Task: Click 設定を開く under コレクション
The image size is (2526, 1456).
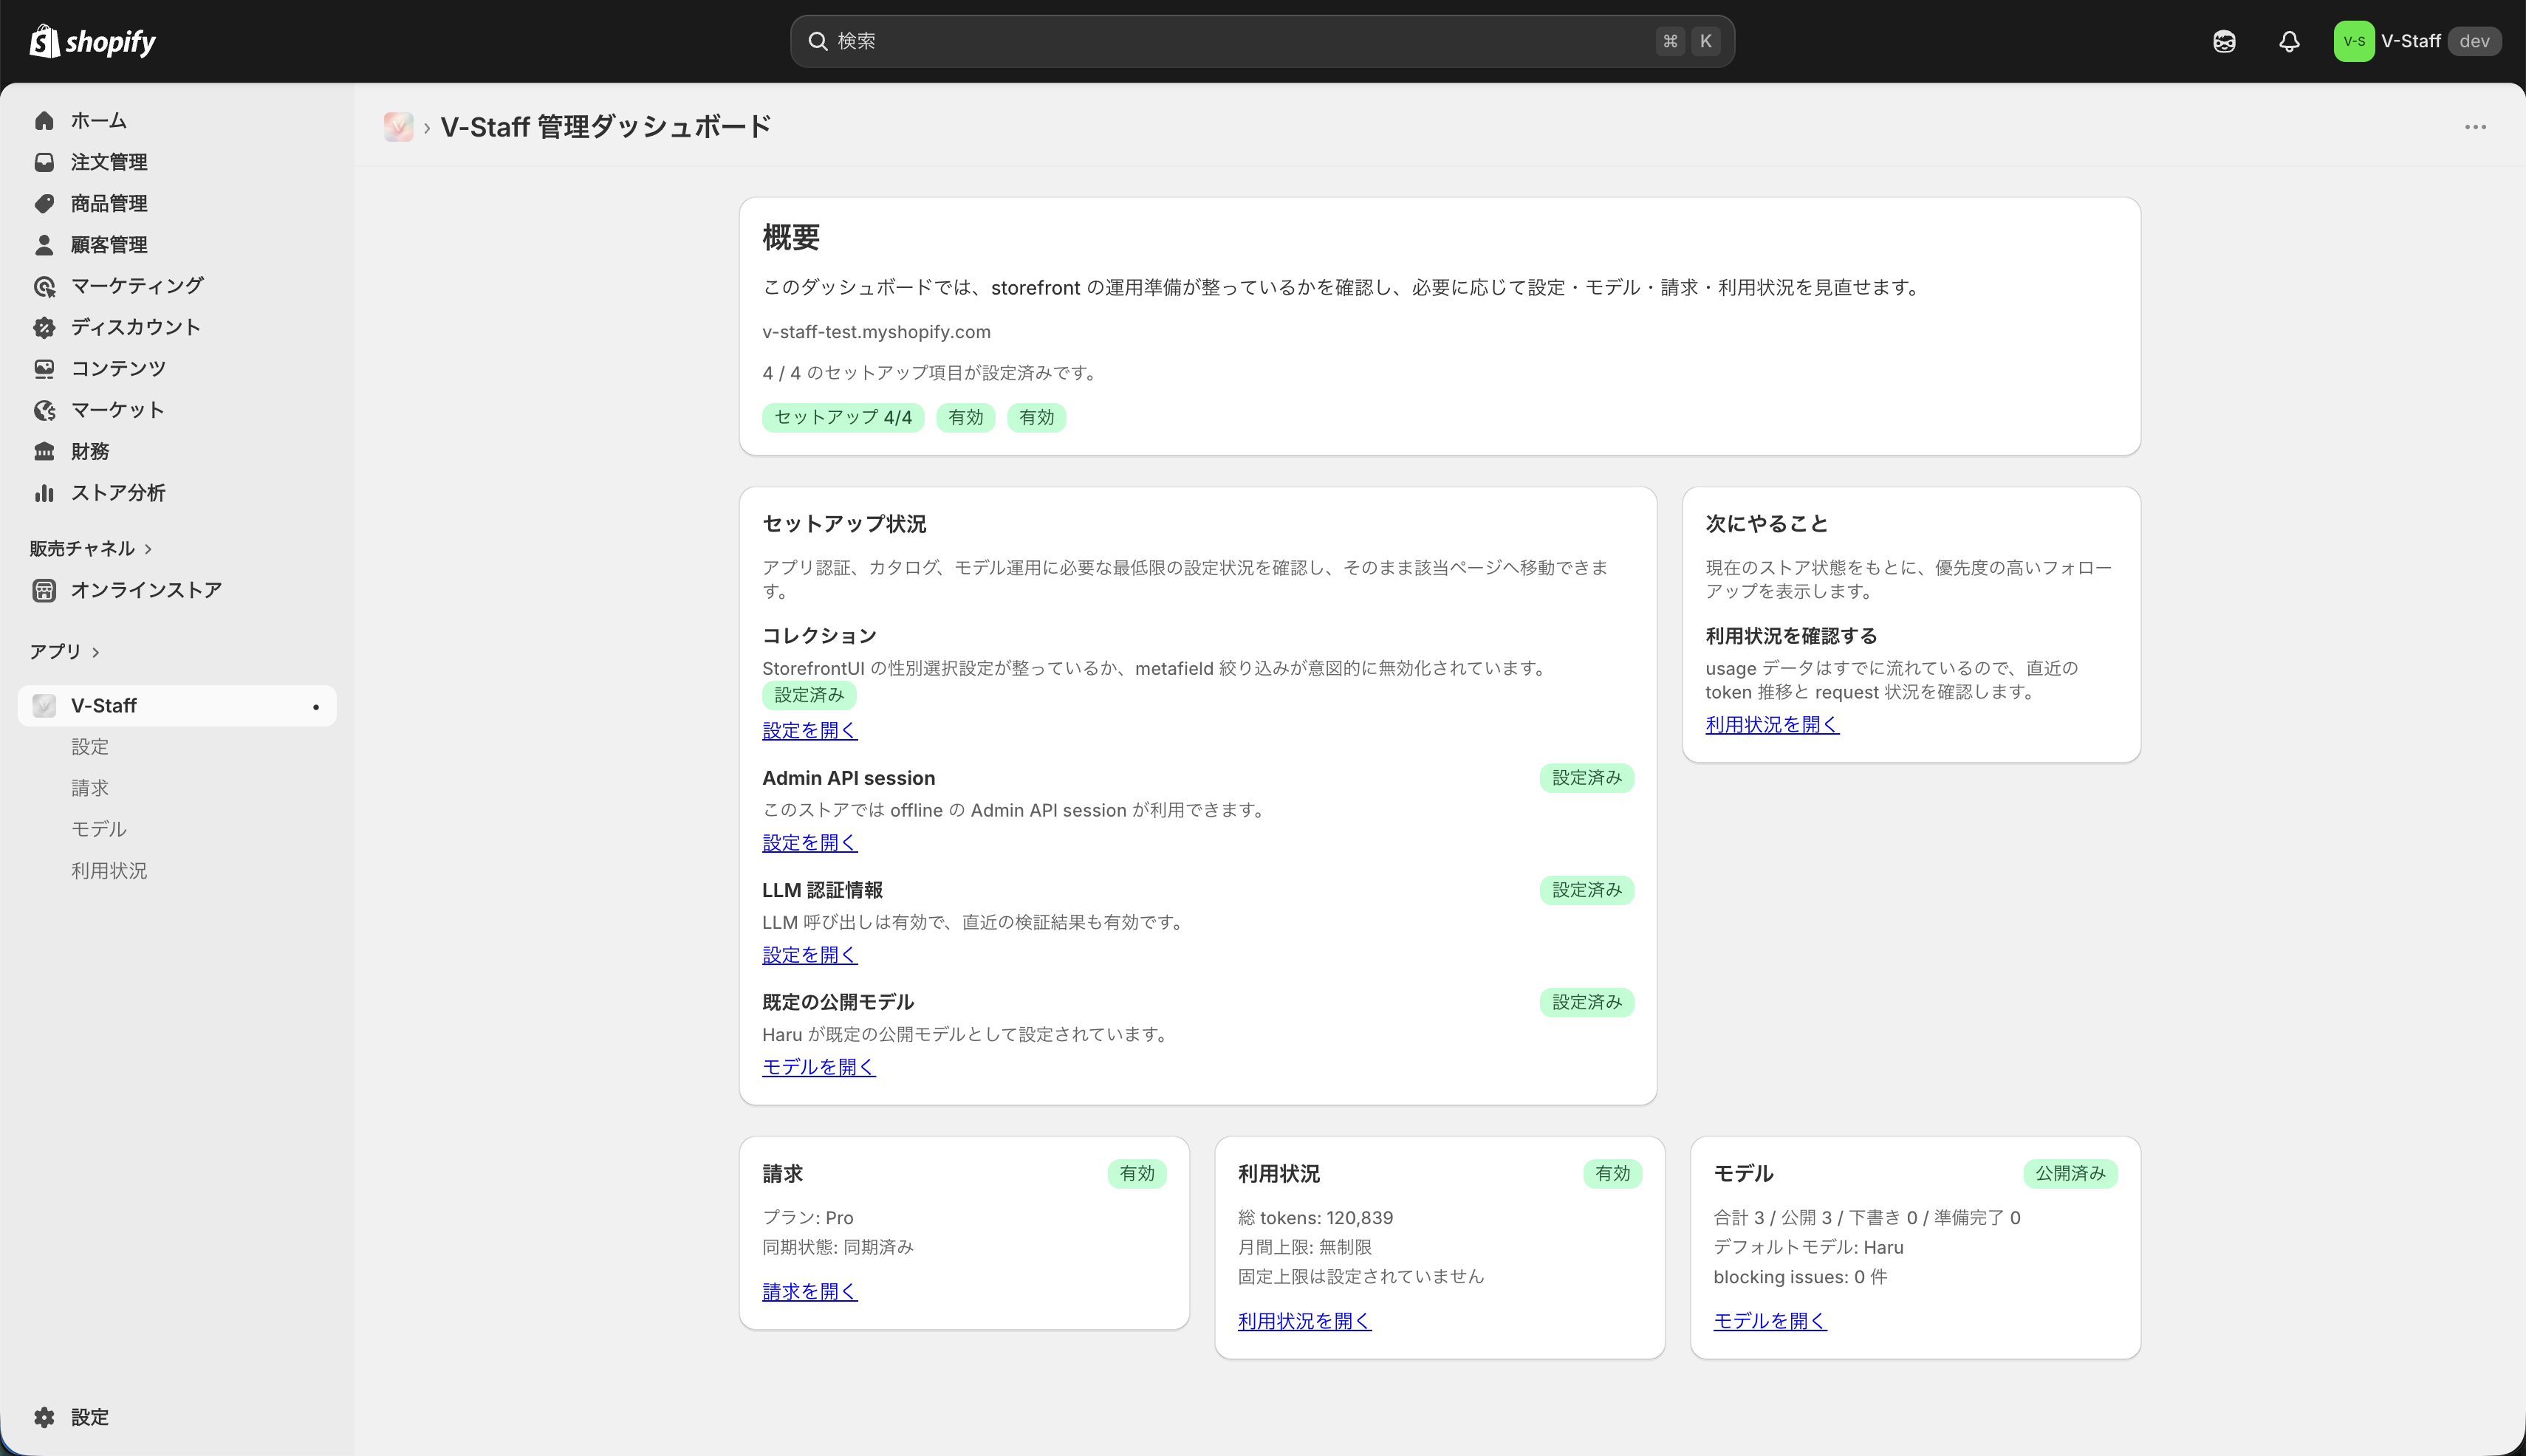Action: 810,731
